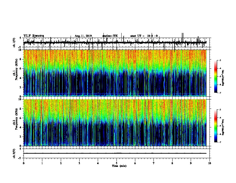
Task: Click the "ch.1(V)" waveform axis label
Action: pyautogui.click(x=14, y=42)
